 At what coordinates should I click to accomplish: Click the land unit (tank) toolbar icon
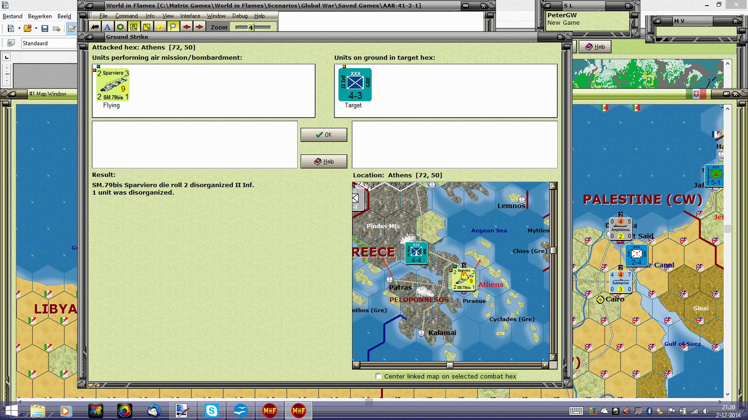click(94, 27)
